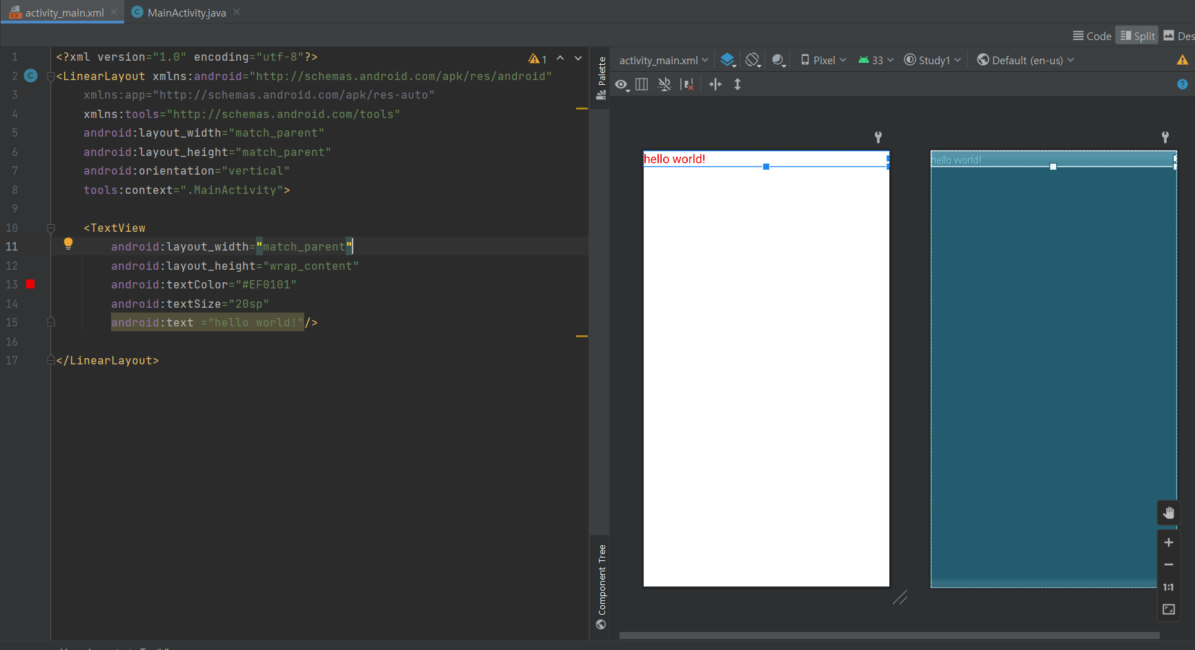1195x650 pixels.
Task: Click the fold end marker on line 17
Action: click(50, 360)
